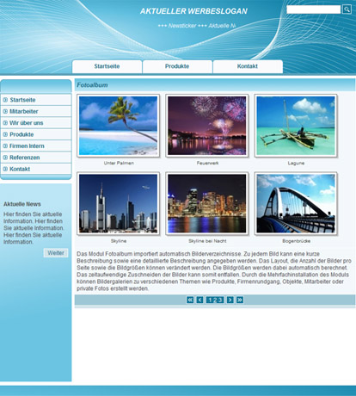Click into the search input field

(314, 9)
